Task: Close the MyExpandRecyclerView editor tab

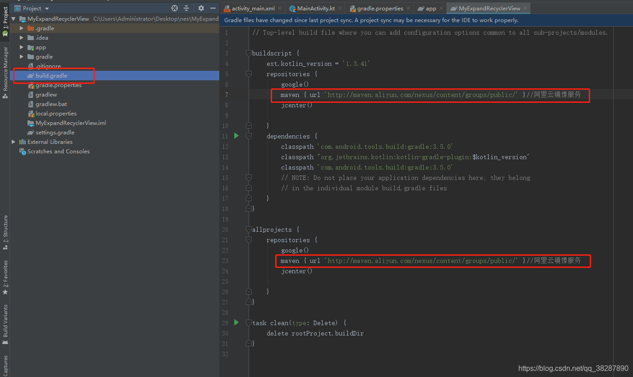Action: [x=525, y=8]
